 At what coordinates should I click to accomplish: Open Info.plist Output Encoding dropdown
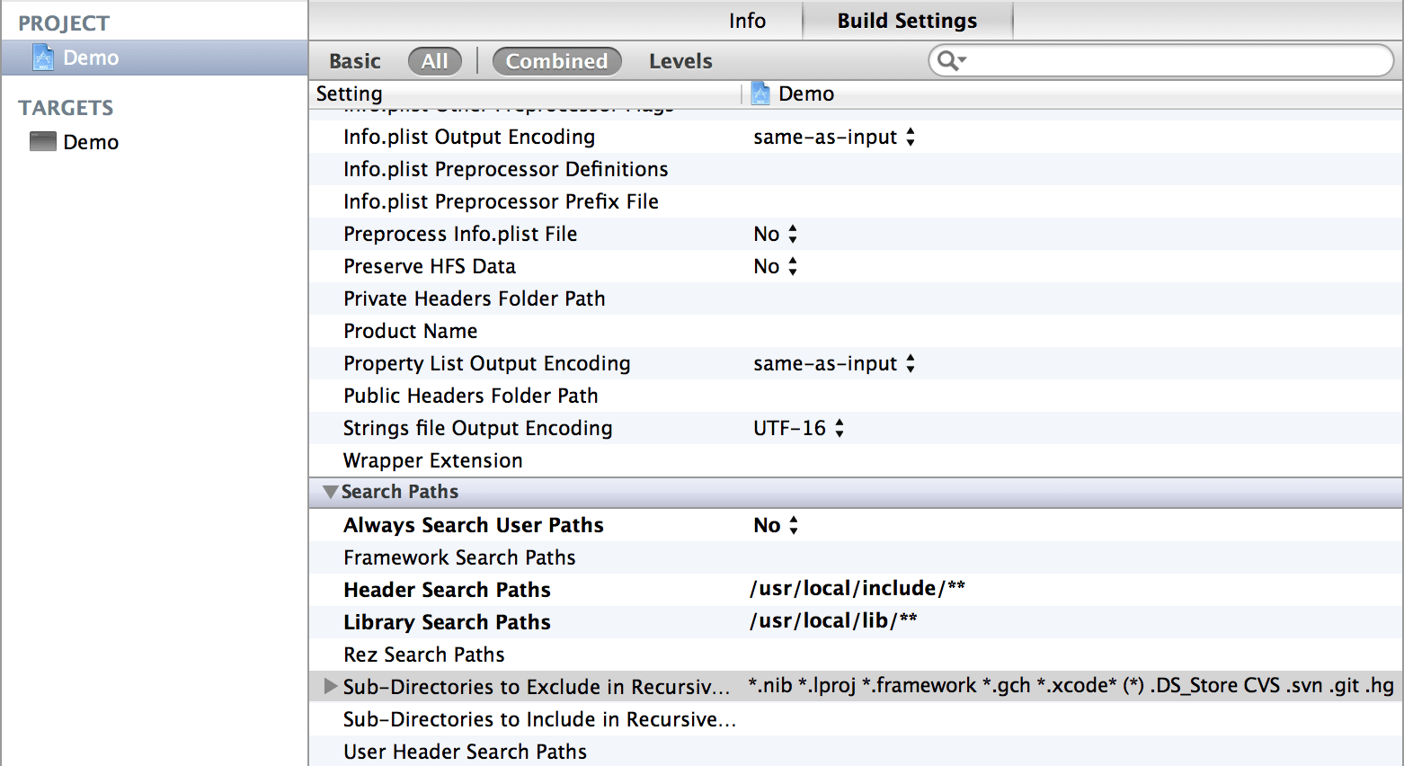(x=833, y=137)
